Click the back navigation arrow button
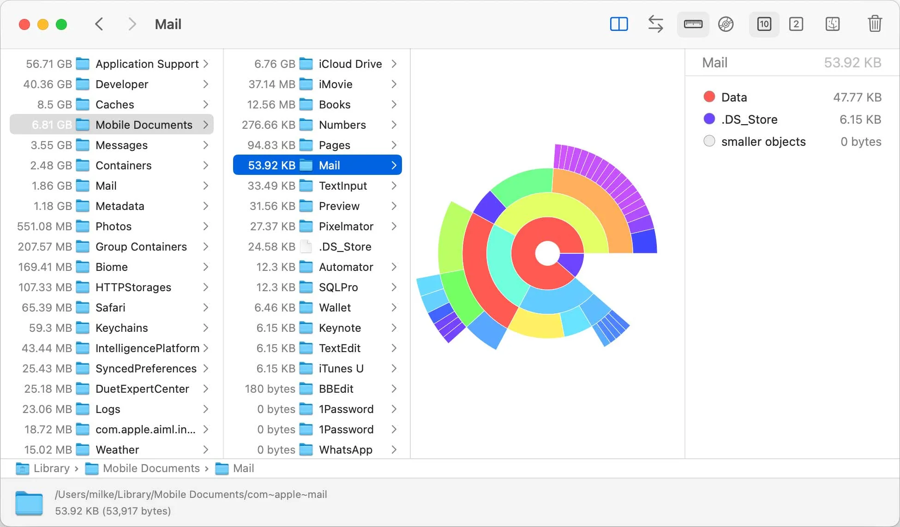This screenshot has width=900, height=527. pyautogui.click(x=99, y=24)
